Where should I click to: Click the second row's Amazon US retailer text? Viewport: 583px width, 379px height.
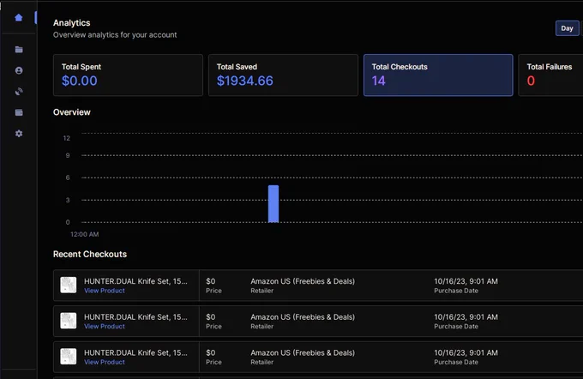click(303, 317)
